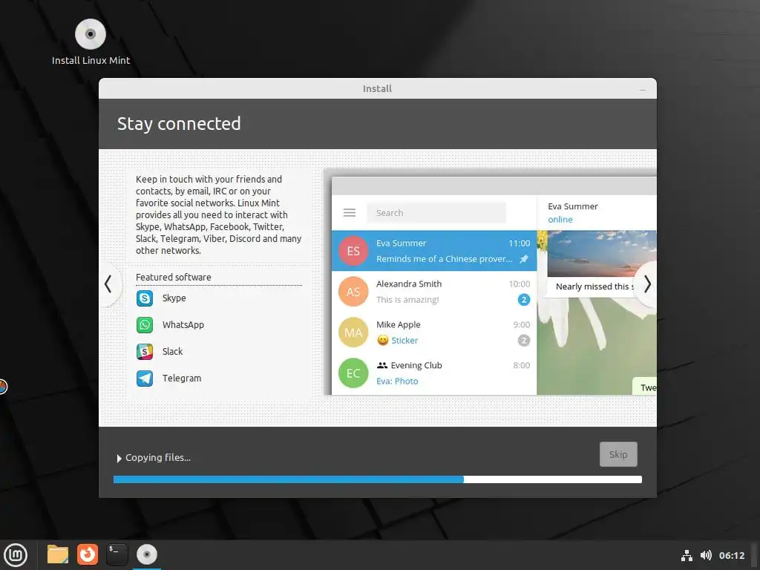Click the MA avatar for Mike Apple
Image resolution: width=760 pixels, height=570 pixels.
click(x=353, y=332)
